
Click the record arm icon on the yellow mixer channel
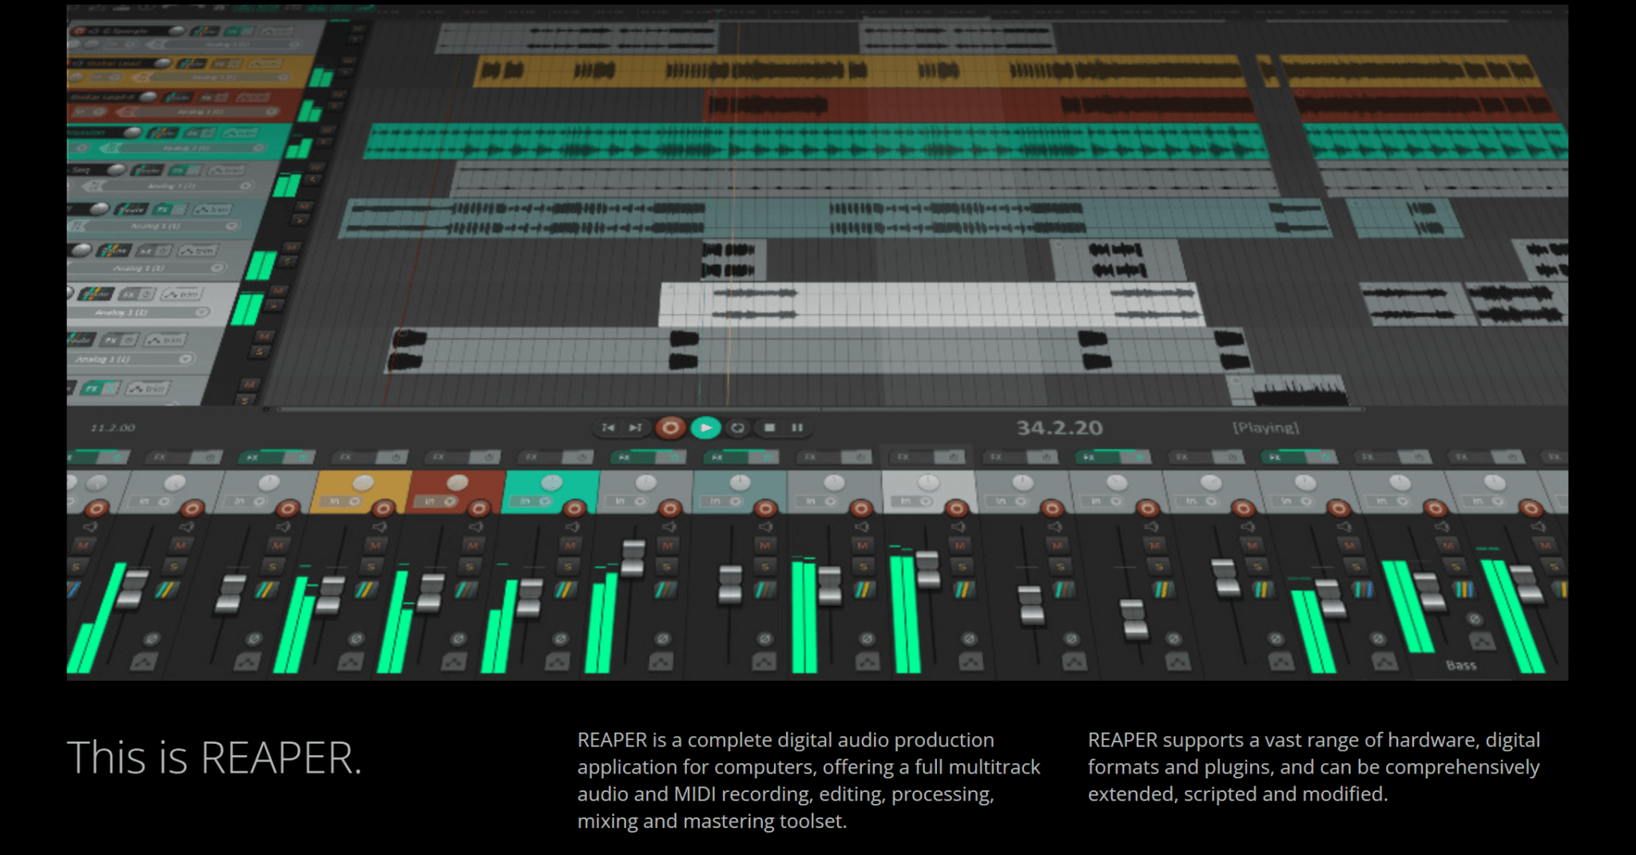pos(383,507)
